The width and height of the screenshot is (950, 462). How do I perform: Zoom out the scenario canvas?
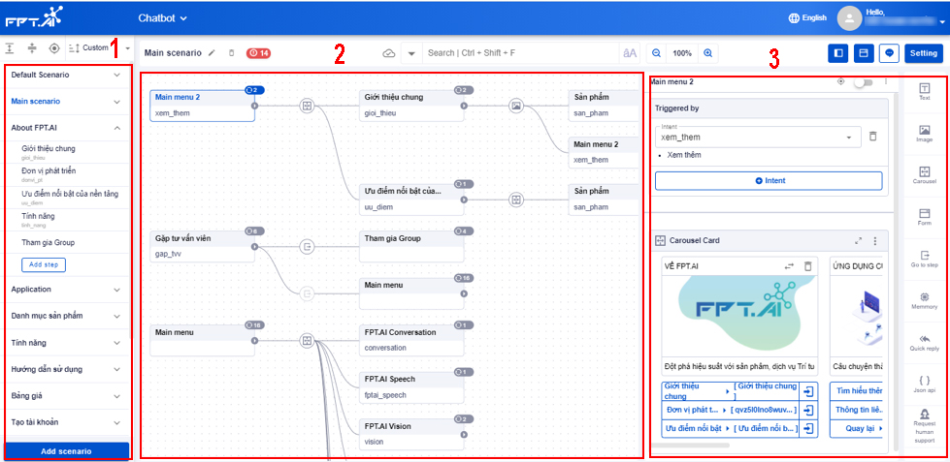click(x=656, y=53)
